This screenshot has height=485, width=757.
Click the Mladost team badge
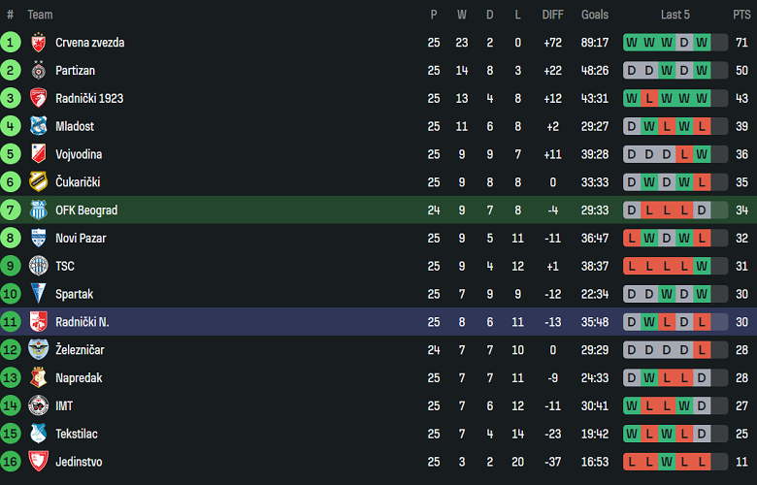(x=38, y=126)
